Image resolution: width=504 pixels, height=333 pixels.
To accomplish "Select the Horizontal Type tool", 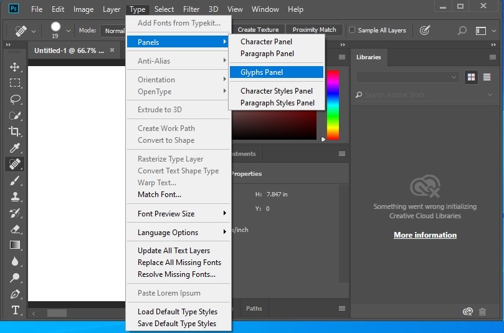I will [14, 310].
